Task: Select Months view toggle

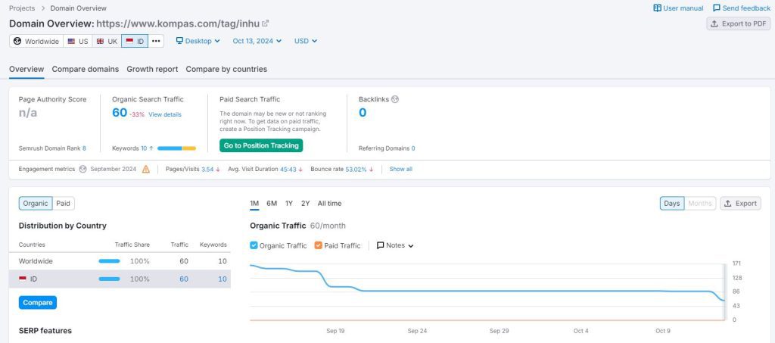Action: tap(700, 203)
